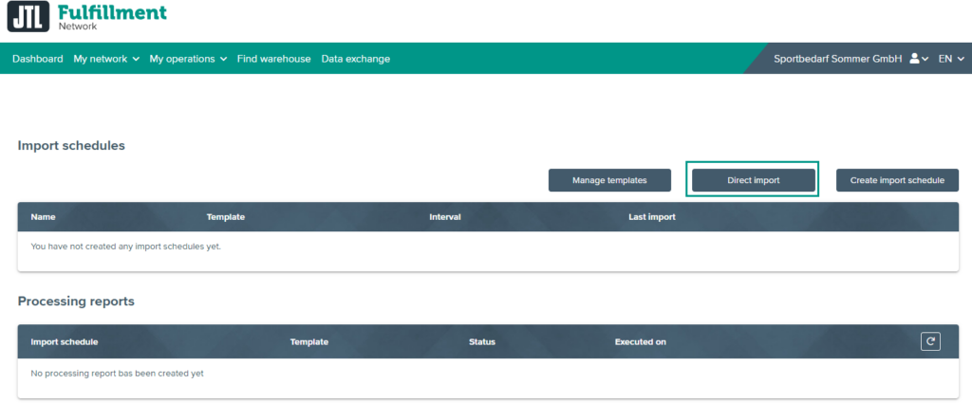Go to Find warehouse
The image size is (972, 403).
point(273,59)
